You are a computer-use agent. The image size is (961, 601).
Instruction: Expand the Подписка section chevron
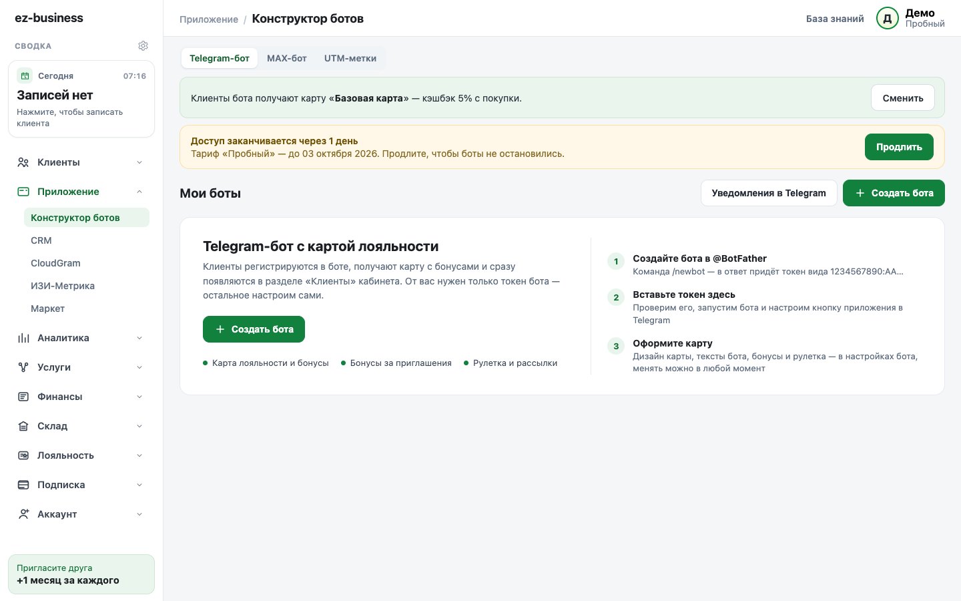coord(139,485)
